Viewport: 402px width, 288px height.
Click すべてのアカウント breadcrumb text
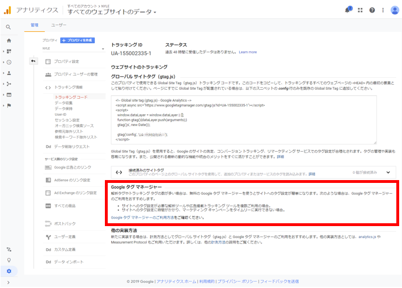coord(82,6)
